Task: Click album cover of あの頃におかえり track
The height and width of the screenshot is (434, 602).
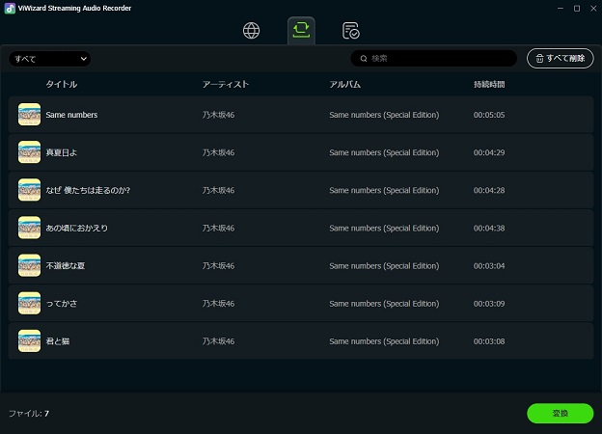Action: pos(29,228)
